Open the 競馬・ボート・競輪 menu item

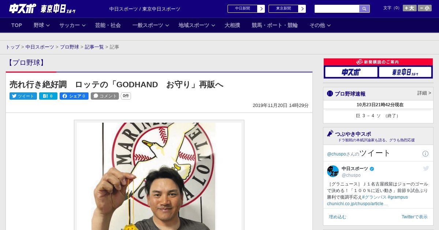click(x=275, y=25)
